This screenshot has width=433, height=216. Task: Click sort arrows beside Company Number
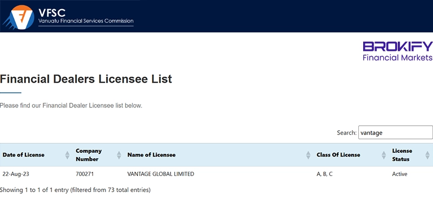click(x=119, y=155)
